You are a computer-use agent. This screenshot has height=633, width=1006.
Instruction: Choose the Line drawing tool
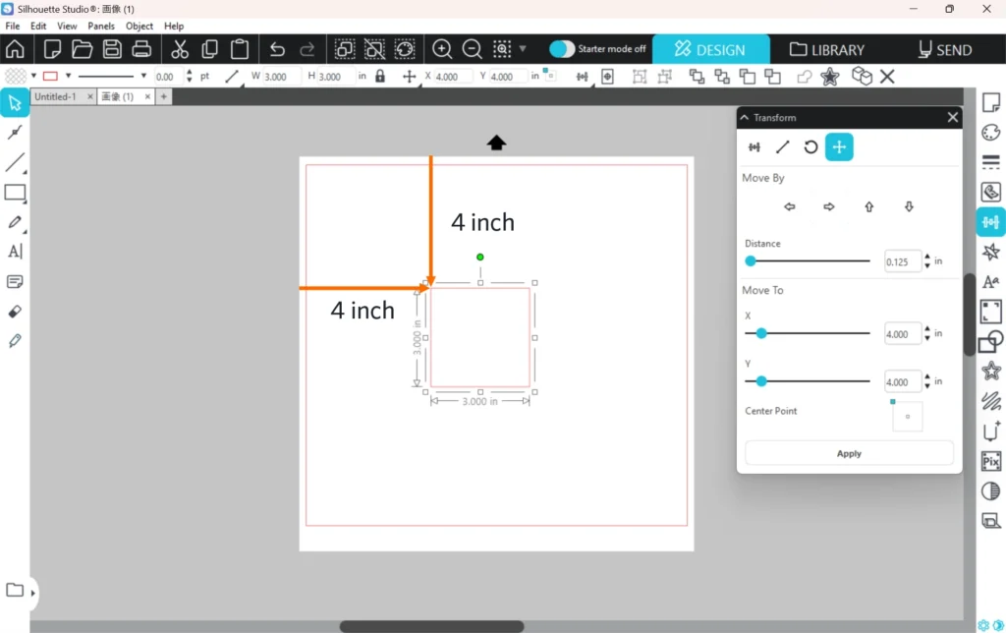click(15, 163)
